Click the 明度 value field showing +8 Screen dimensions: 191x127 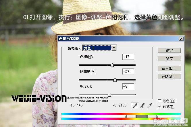pos(128,86)
